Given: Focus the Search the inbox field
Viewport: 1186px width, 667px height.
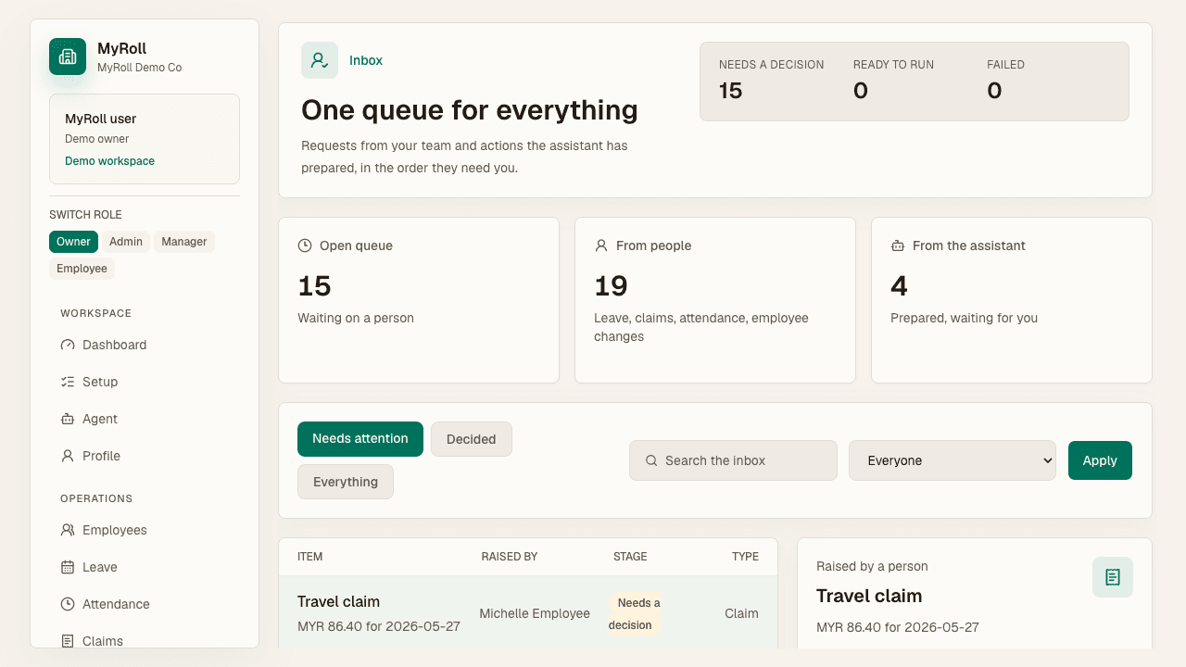Looking at the screenshot, I should [x=733, y=460].
